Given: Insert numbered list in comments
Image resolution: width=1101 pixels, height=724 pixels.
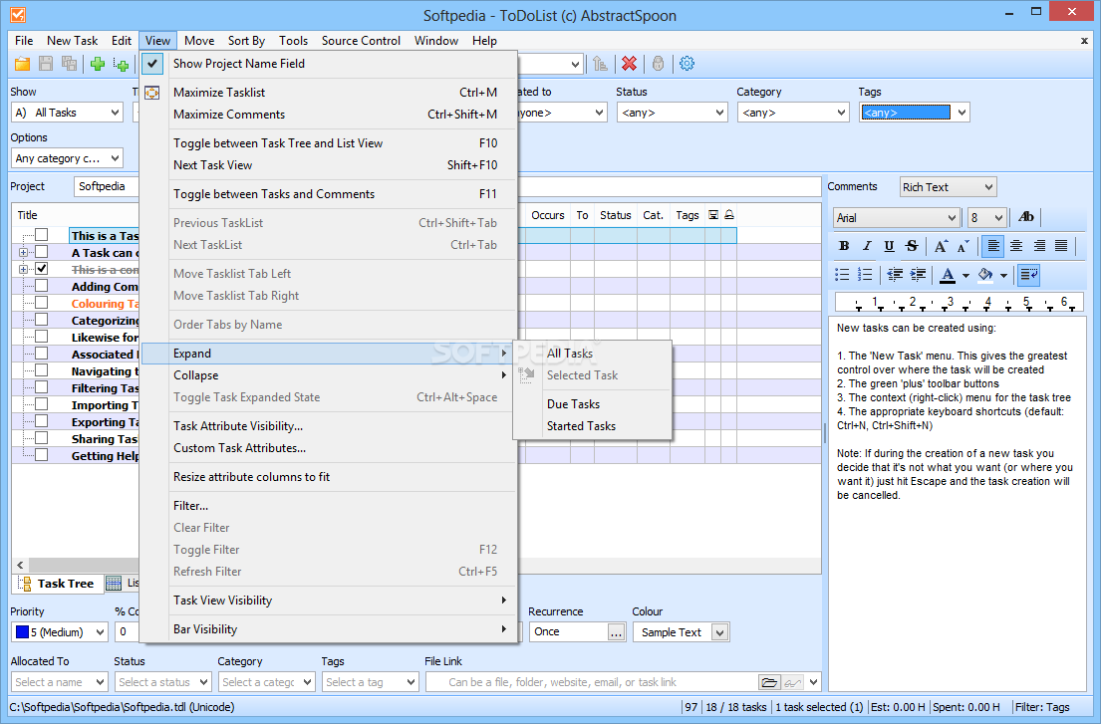Looking at the screenshot, I should (865, 274).
